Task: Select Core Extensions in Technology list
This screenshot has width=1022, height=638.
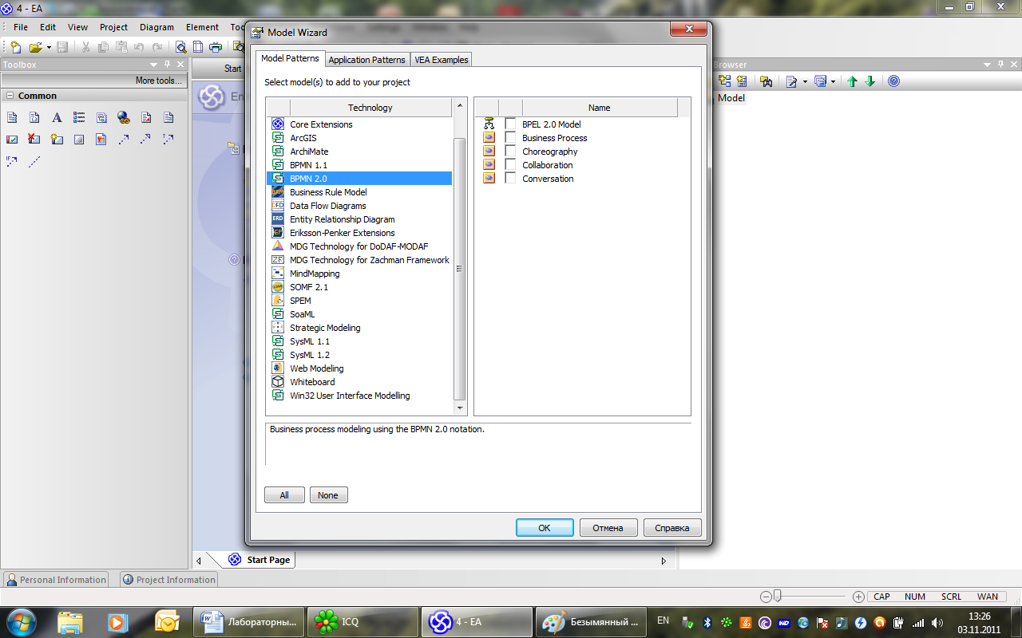Action: 321,124
